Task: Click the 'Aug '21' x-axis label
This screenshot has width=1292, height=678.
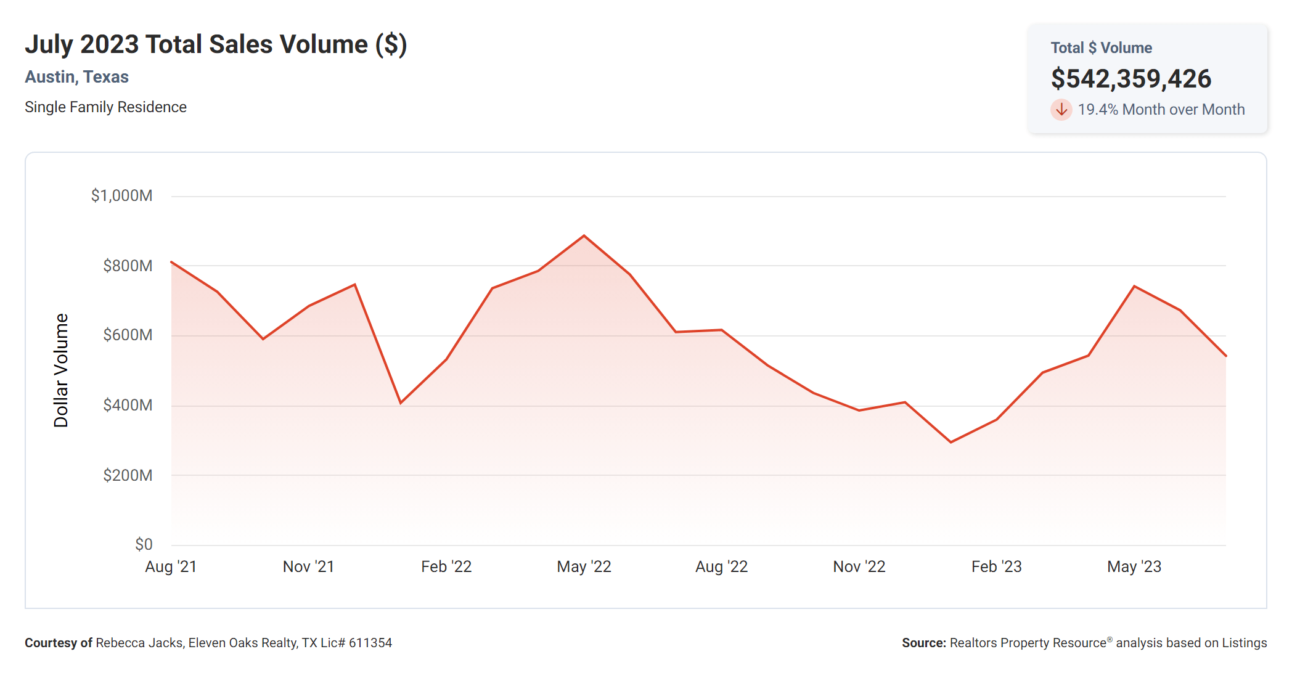Action: click(x=171, y=566)
